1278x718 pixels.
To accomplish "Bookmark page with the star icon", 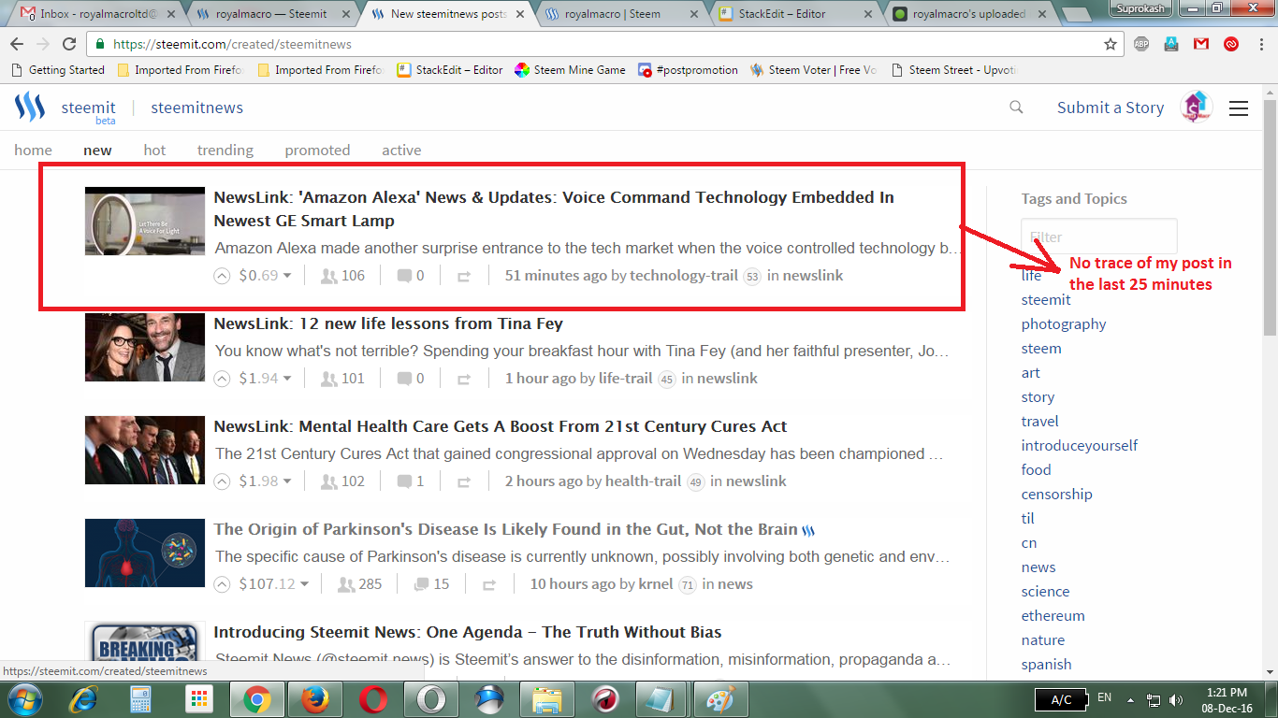I will coord(1111,44).
